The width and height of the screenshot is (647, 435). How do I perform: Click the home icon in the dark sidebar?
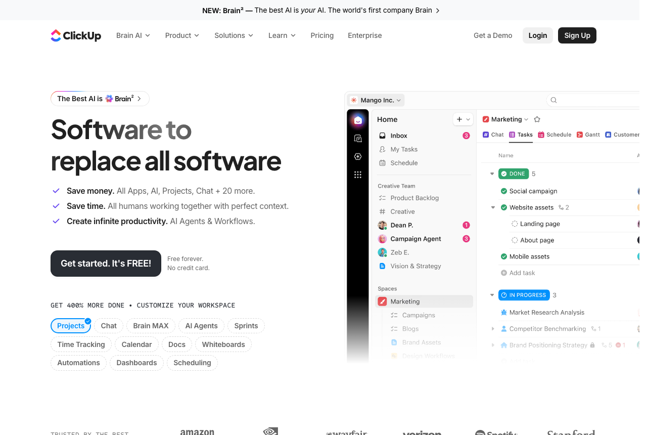click(x=358, y=120)
